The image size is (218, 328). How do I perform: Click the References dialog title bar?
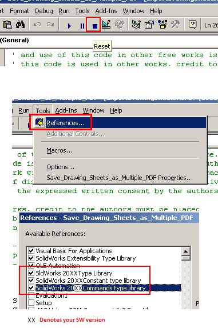(109, 218)
